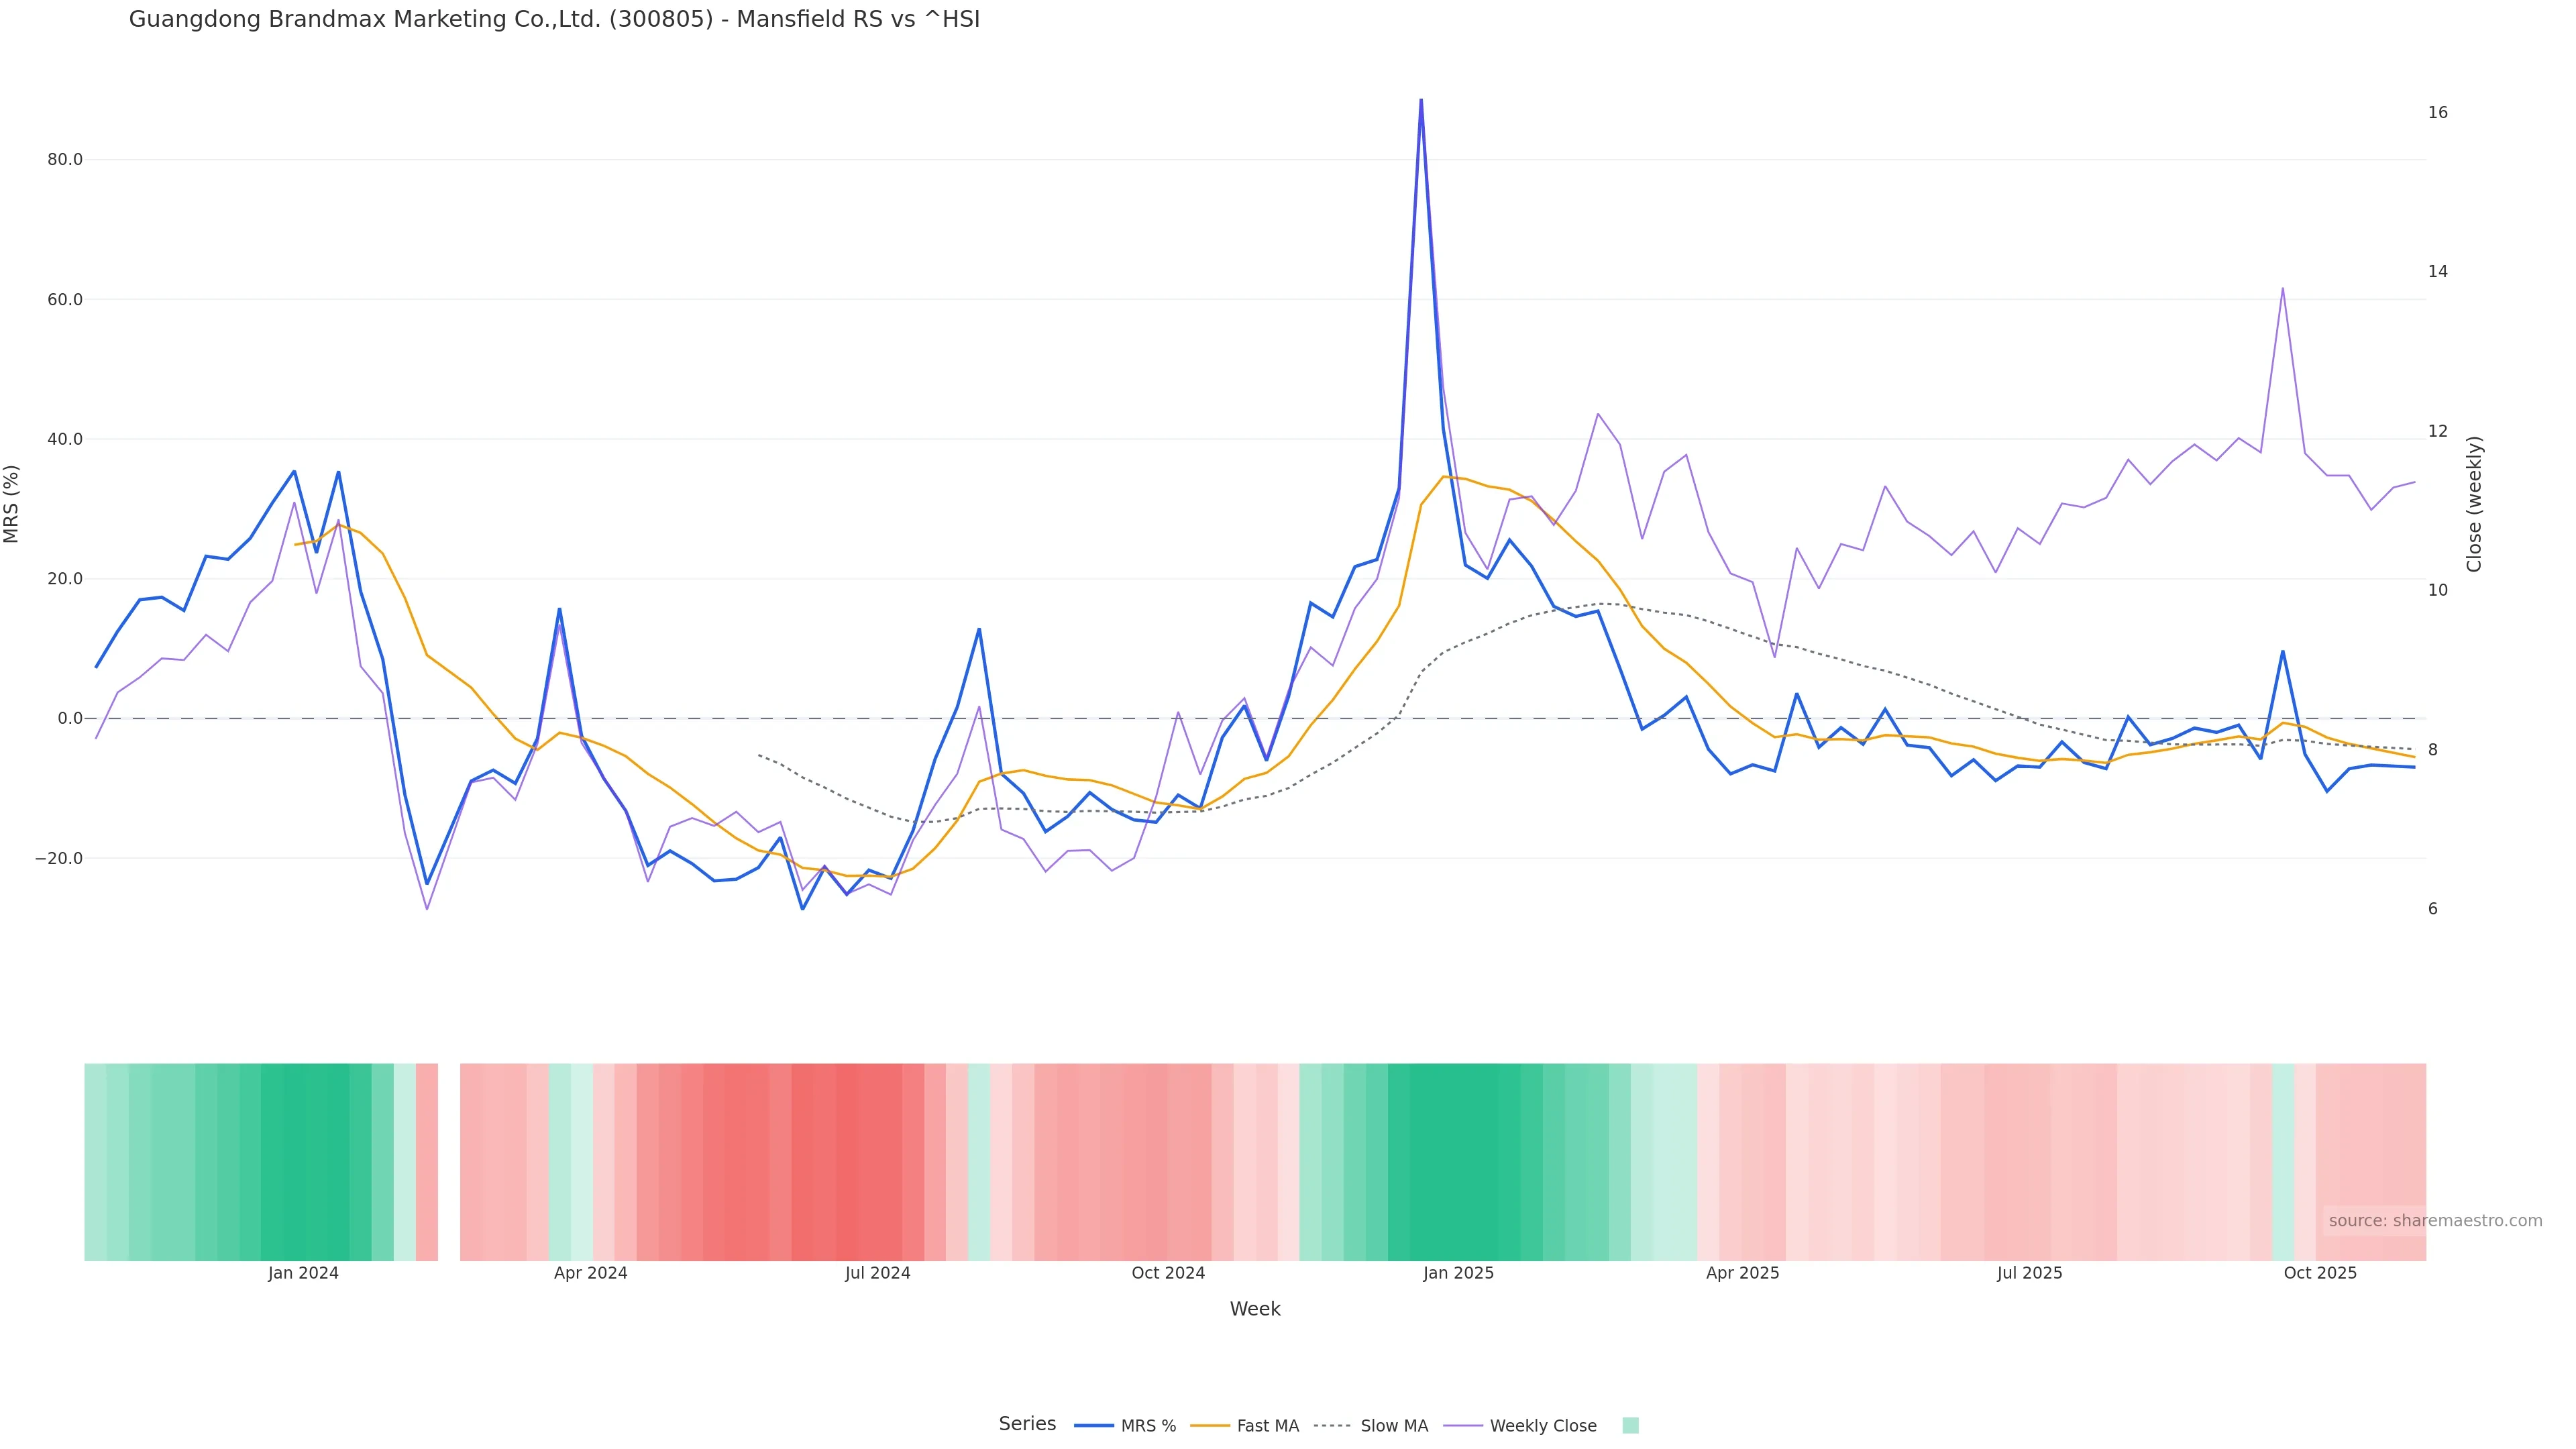This screenshot has height=1449, width=2576.
Task: Click the Weekly Close spike before Oct 2025
Action: tap(2282, 289)
